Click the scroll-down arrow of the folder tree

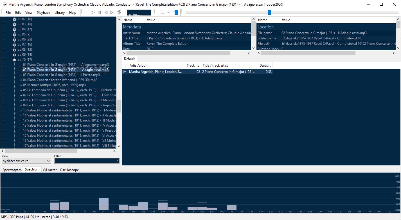pyautogui.click(x=119, y=146)
